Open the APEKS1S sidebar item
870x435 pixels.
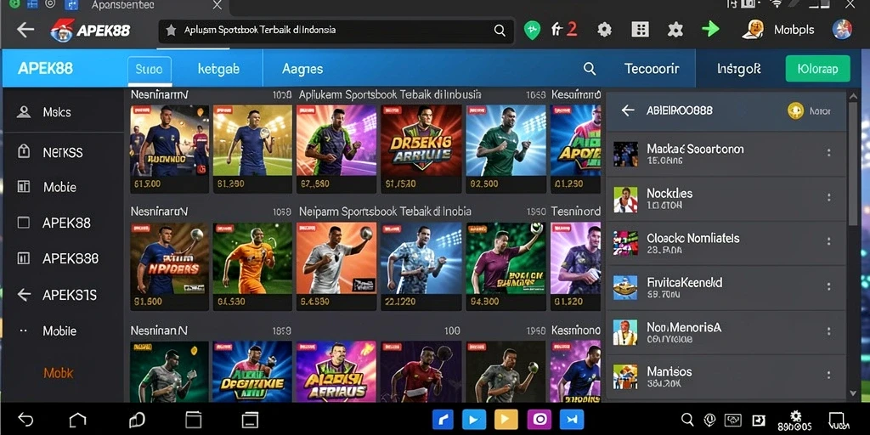(x=62, y=295)
